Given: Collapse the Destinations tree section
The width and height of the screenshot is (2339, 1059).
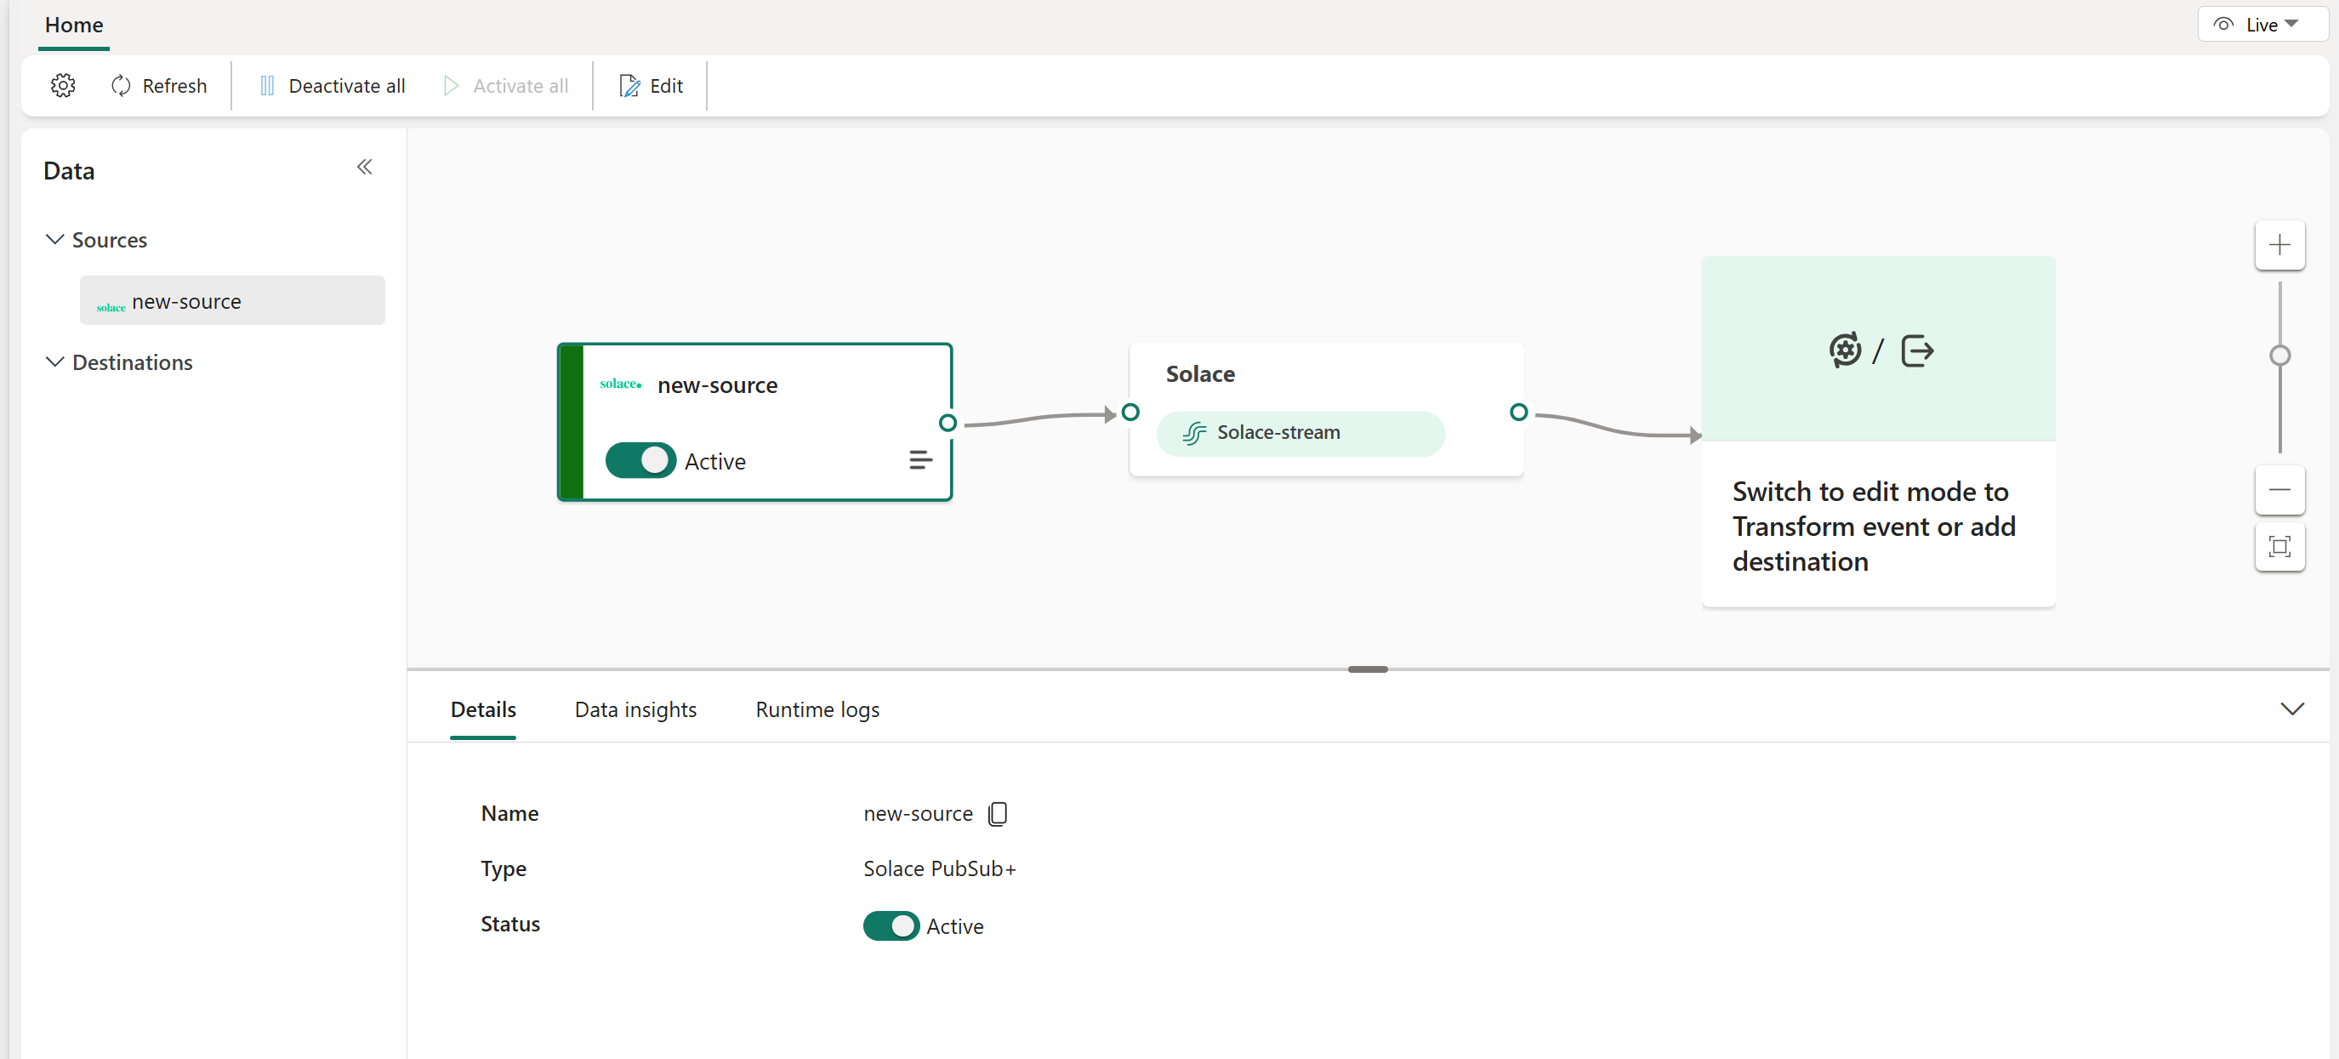Looking at the screenshot, I should coord(54,362).
